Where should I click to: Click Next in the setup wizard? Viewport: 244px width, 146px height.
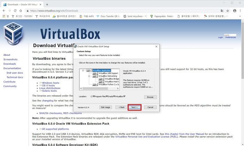[x=135, y=107]
